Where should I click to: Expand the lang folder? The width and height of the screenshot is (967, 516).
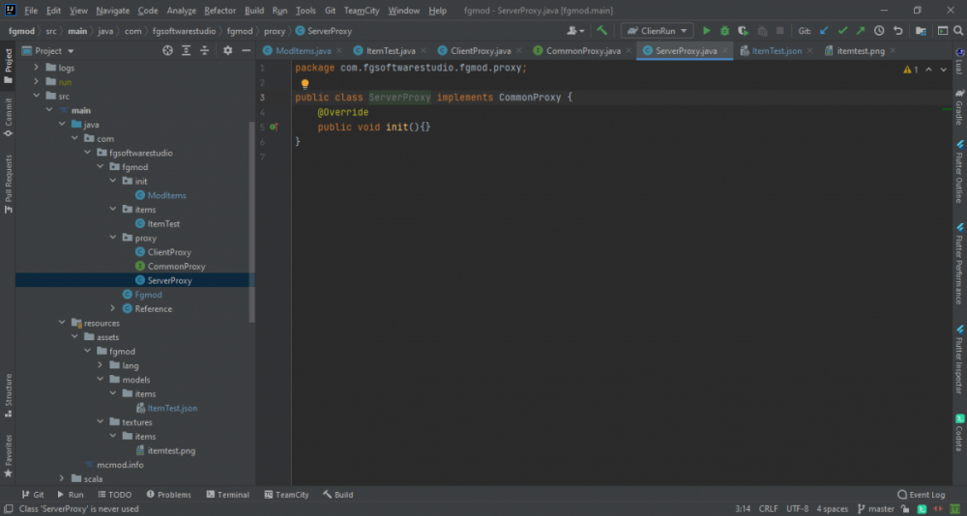[100, 365]
